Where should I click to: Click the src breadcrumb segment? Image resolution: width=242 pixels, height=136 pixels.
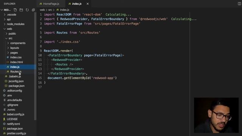[50, 10]
